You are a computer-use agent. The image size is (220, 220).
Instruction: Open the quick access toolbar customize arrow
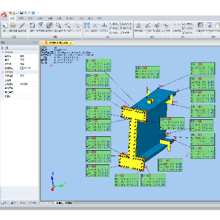pyautogui.click(x=38, y=13)
